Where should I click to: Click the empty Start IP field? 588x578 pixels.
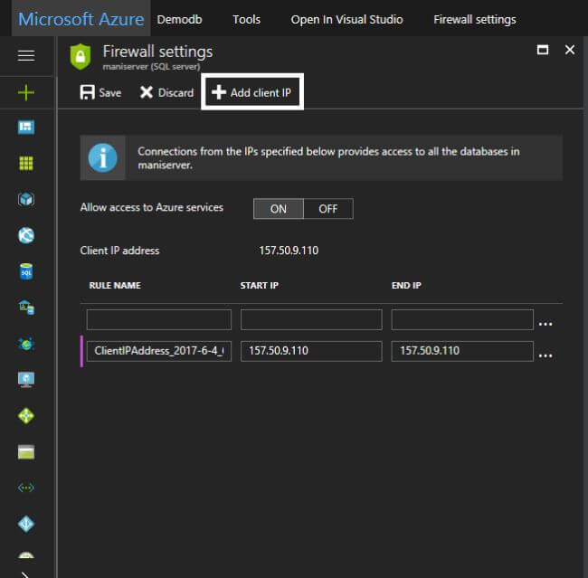pyautogui.click(x=311, y=319)
